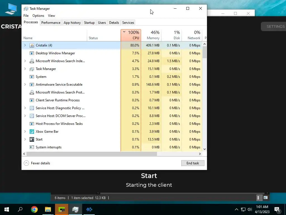The image size is (286, 215).
Task: Launch Google Chrome from the taskbar
Action: coord(34,209)
